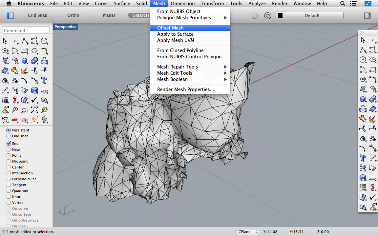Open Render Mesh Properties

pos(190,89)
